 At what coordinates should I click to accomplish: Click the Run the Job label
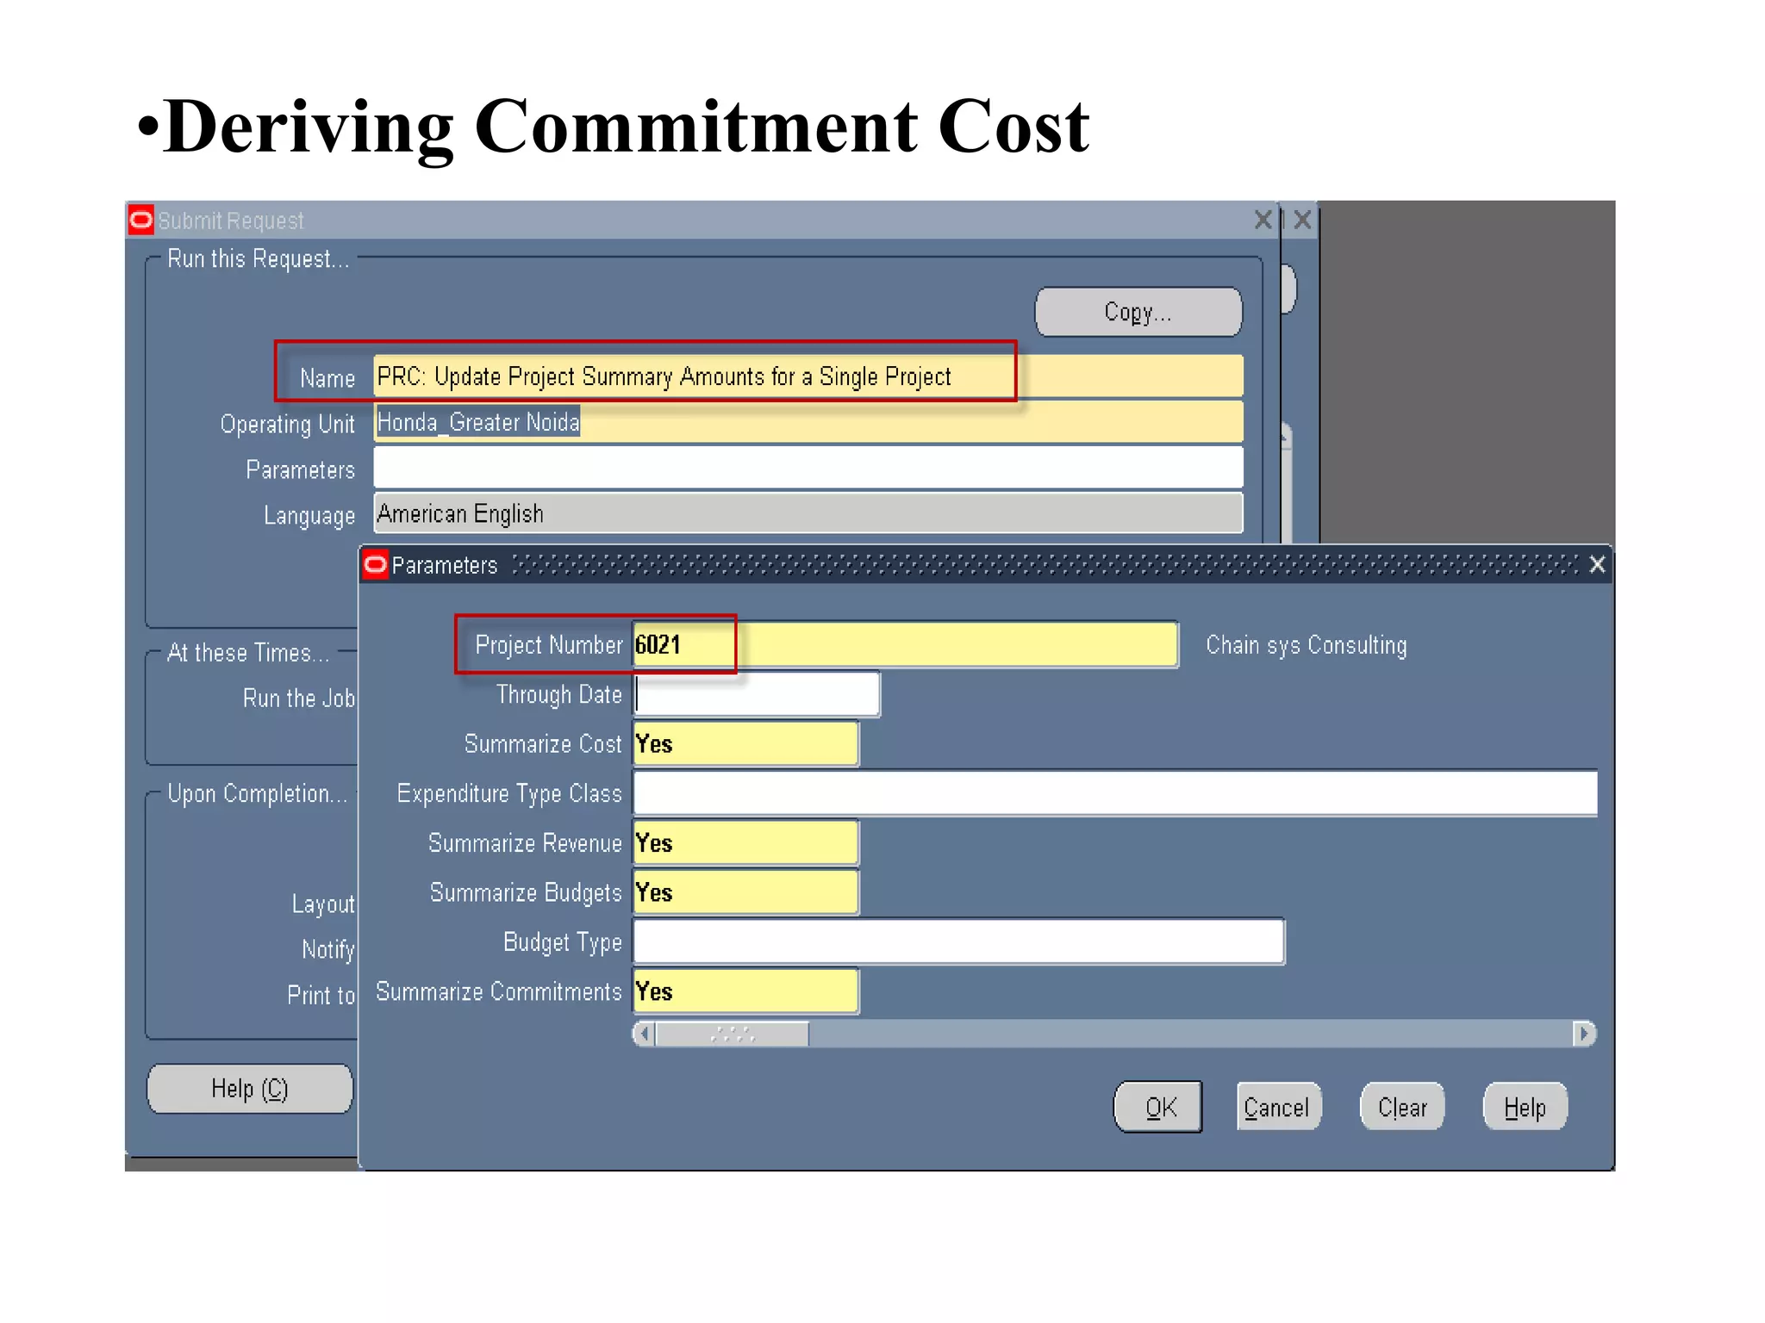click(298, 699)
